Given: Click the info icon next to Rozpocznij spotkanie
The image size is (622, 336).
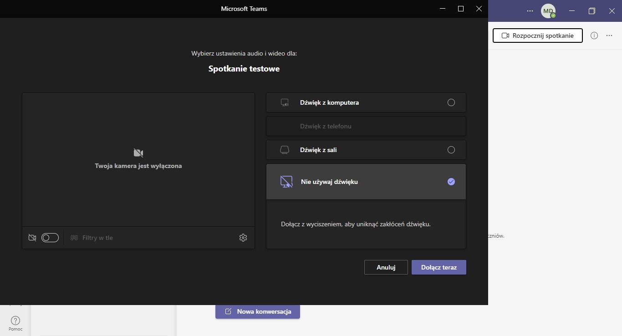Looking at the screenshot, I should (x=594, y=36).
